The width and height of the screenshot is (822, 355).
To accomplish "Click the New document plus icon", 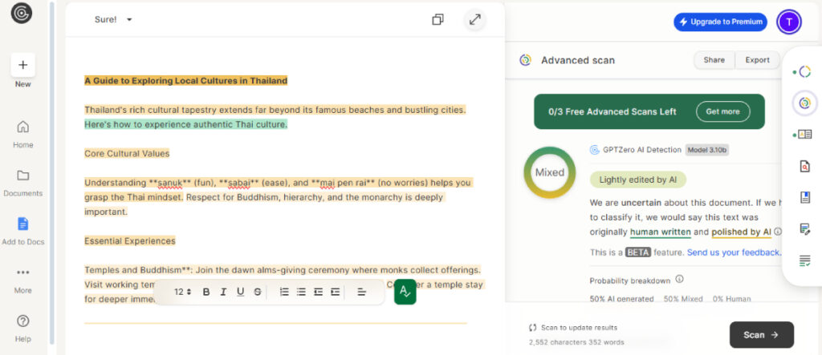I will (22, 65).
